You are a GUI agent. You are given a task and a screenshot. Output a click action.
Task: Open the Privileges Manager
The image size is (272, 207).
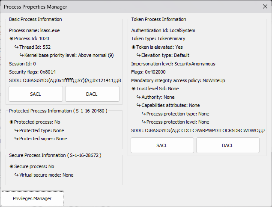click(32, 198)
